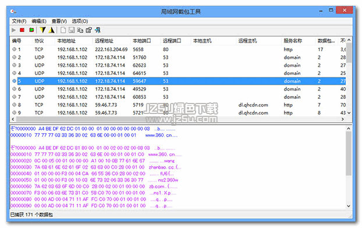Click the highlighted row 5 status circle
Image resolution: width=362 pixels, height=228 pixels.
point(15,81)
